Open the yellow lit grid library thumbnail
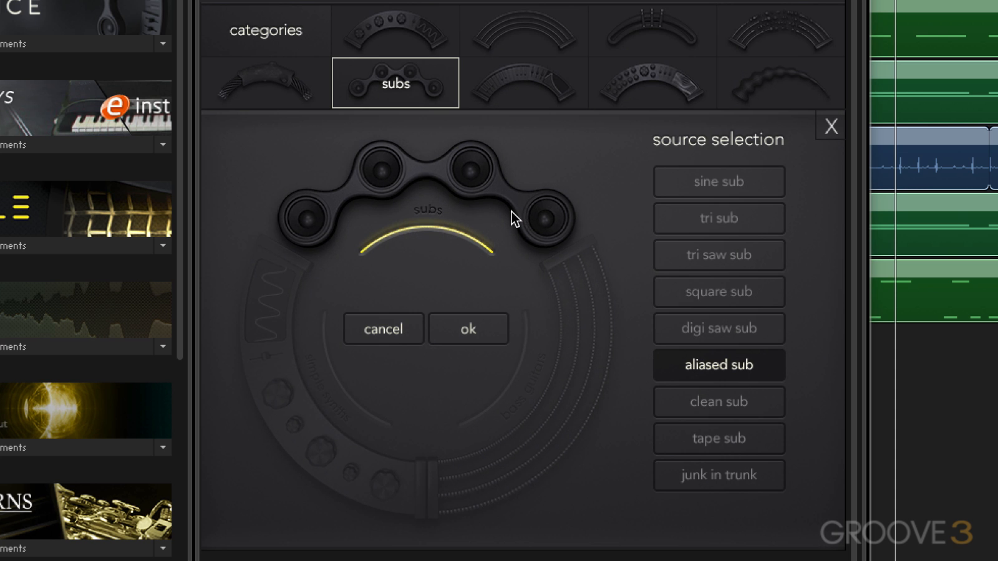This screenshot has width=998, height=561. coord(85,209)
